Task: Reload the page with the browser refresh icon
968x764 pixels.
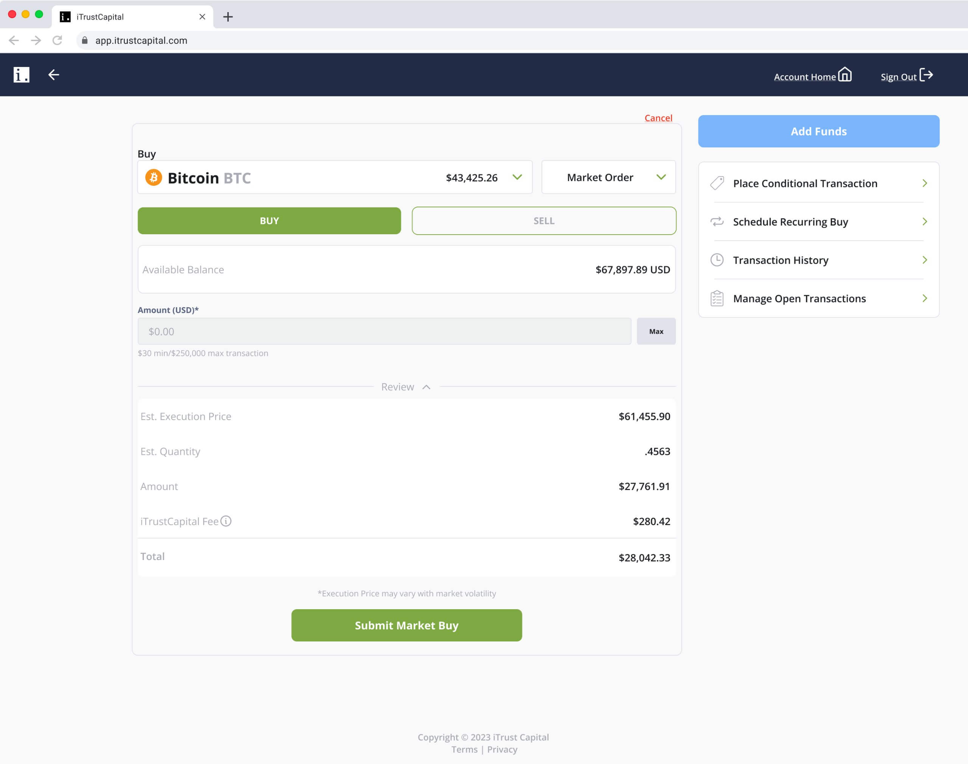Action: coord(57,40)
